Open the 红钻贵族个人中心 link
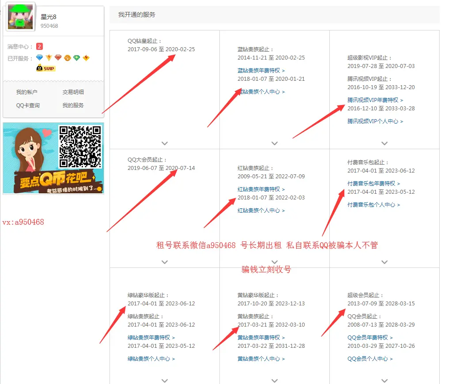 (x=261, y=211)
